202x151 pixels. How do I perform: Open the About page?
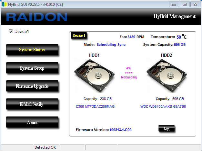tap(32, 122)
